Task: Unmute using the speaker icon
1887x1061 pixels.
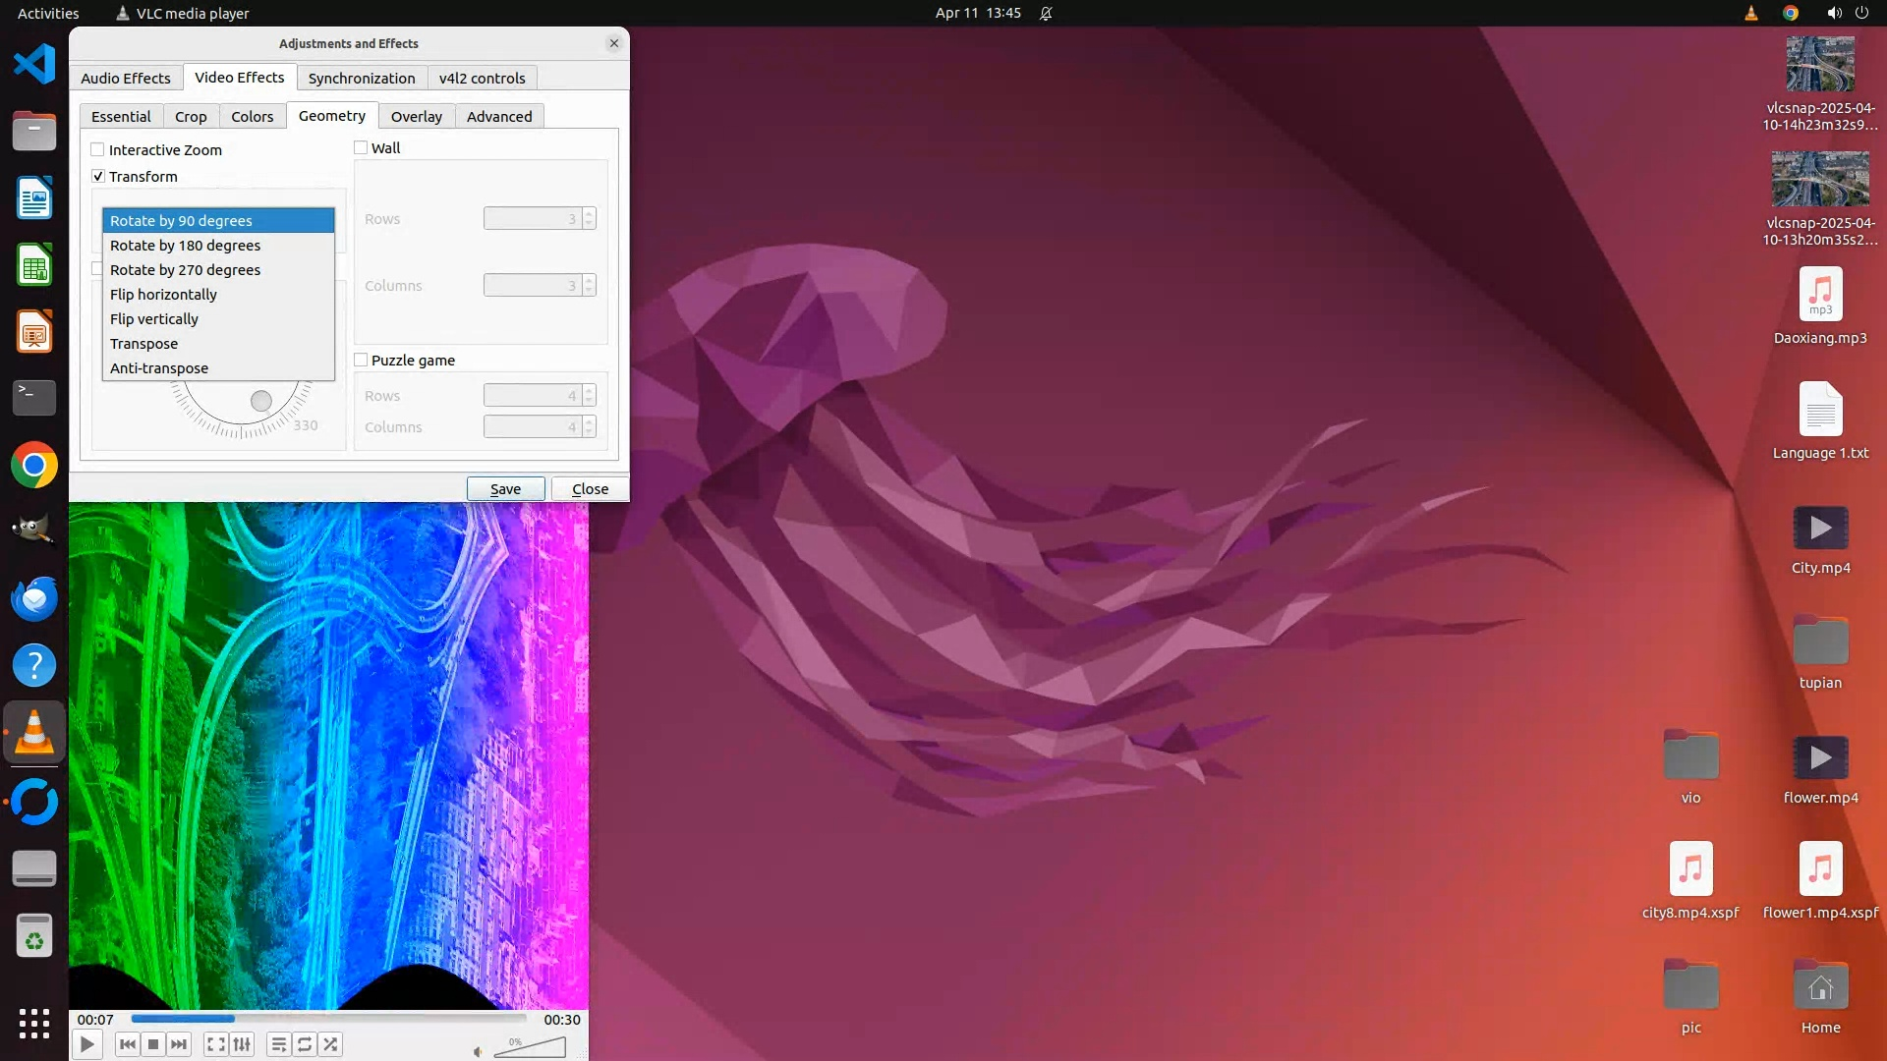Action: (x=478, y=1051)
